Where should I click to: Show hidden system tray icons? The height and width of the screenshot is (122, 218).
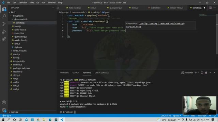pos(179,120)
